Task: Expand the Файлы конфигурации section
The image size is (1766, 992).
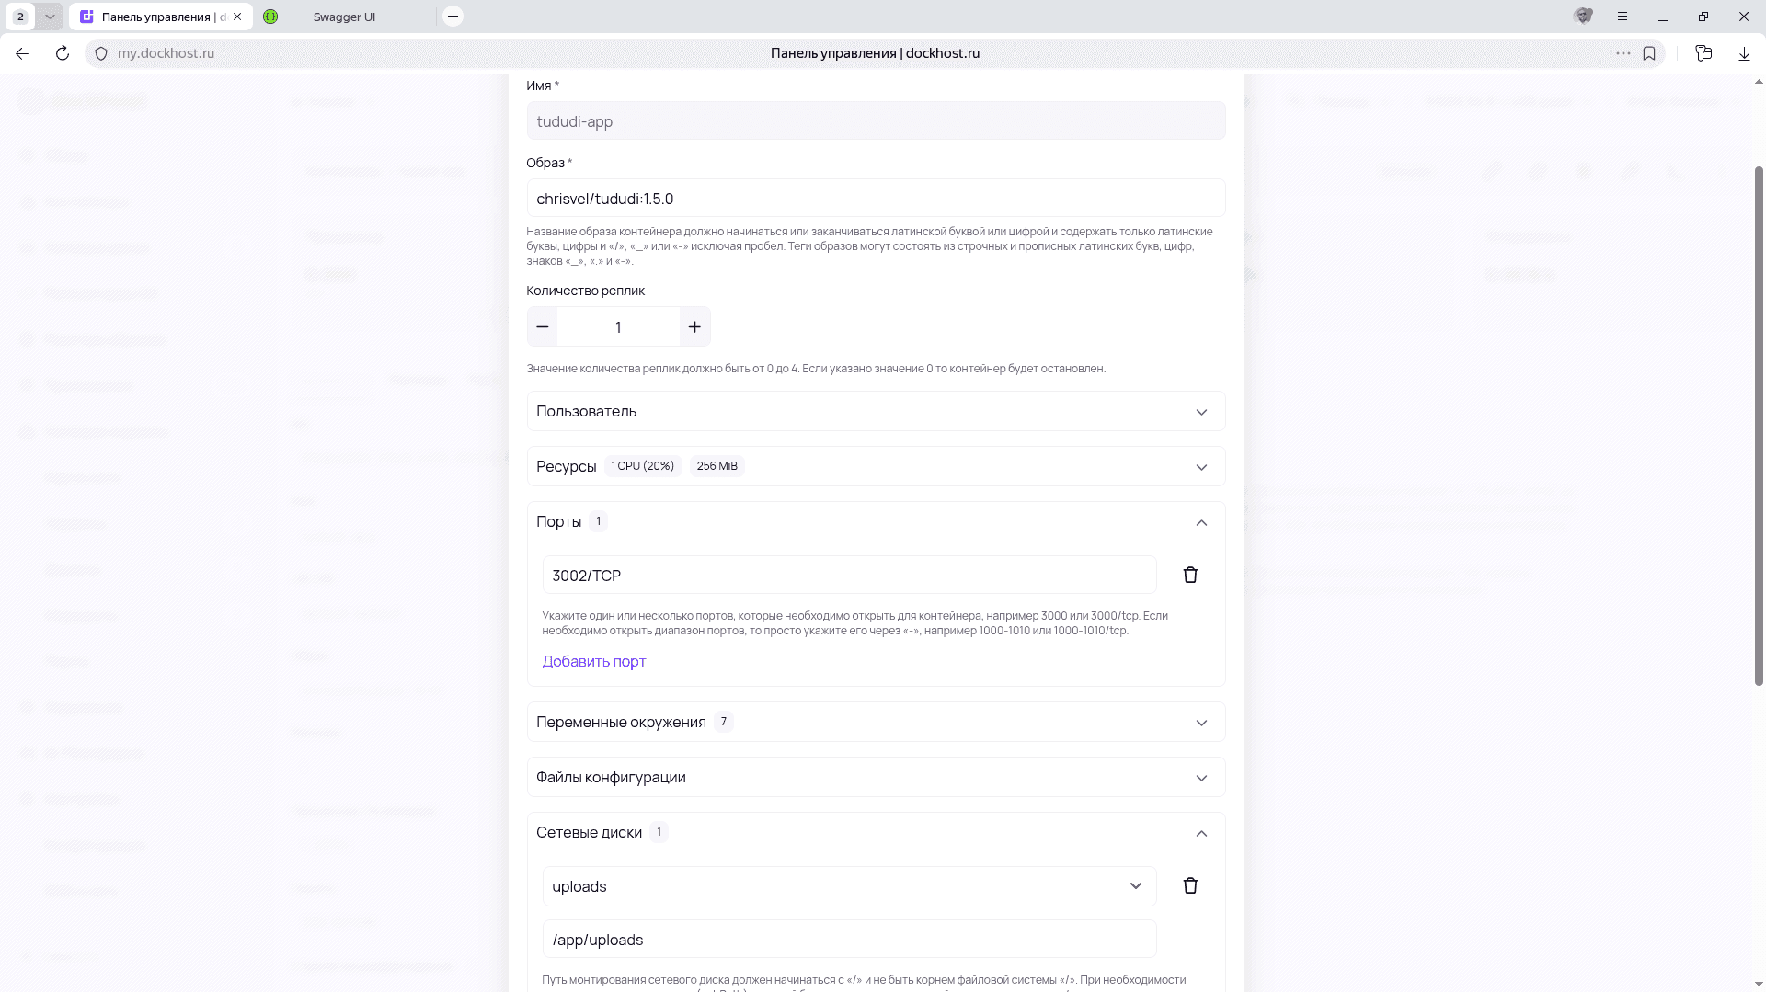Action: [x=876, y=777]
